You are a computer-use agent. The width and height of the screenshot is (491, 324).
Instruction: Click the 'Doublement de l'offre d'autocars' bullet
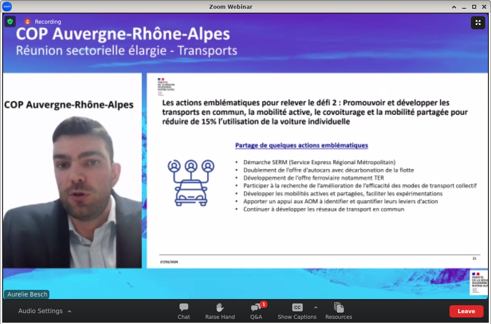[x=328, y=170]
